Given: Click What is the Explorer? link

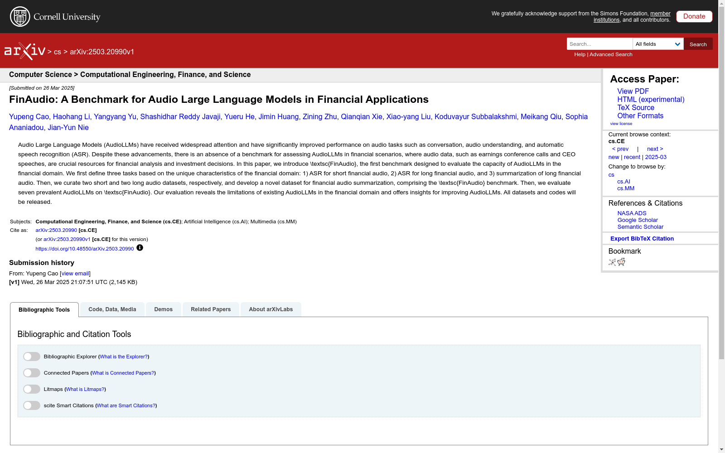Looking at the screenshot, I should point(124,357).
